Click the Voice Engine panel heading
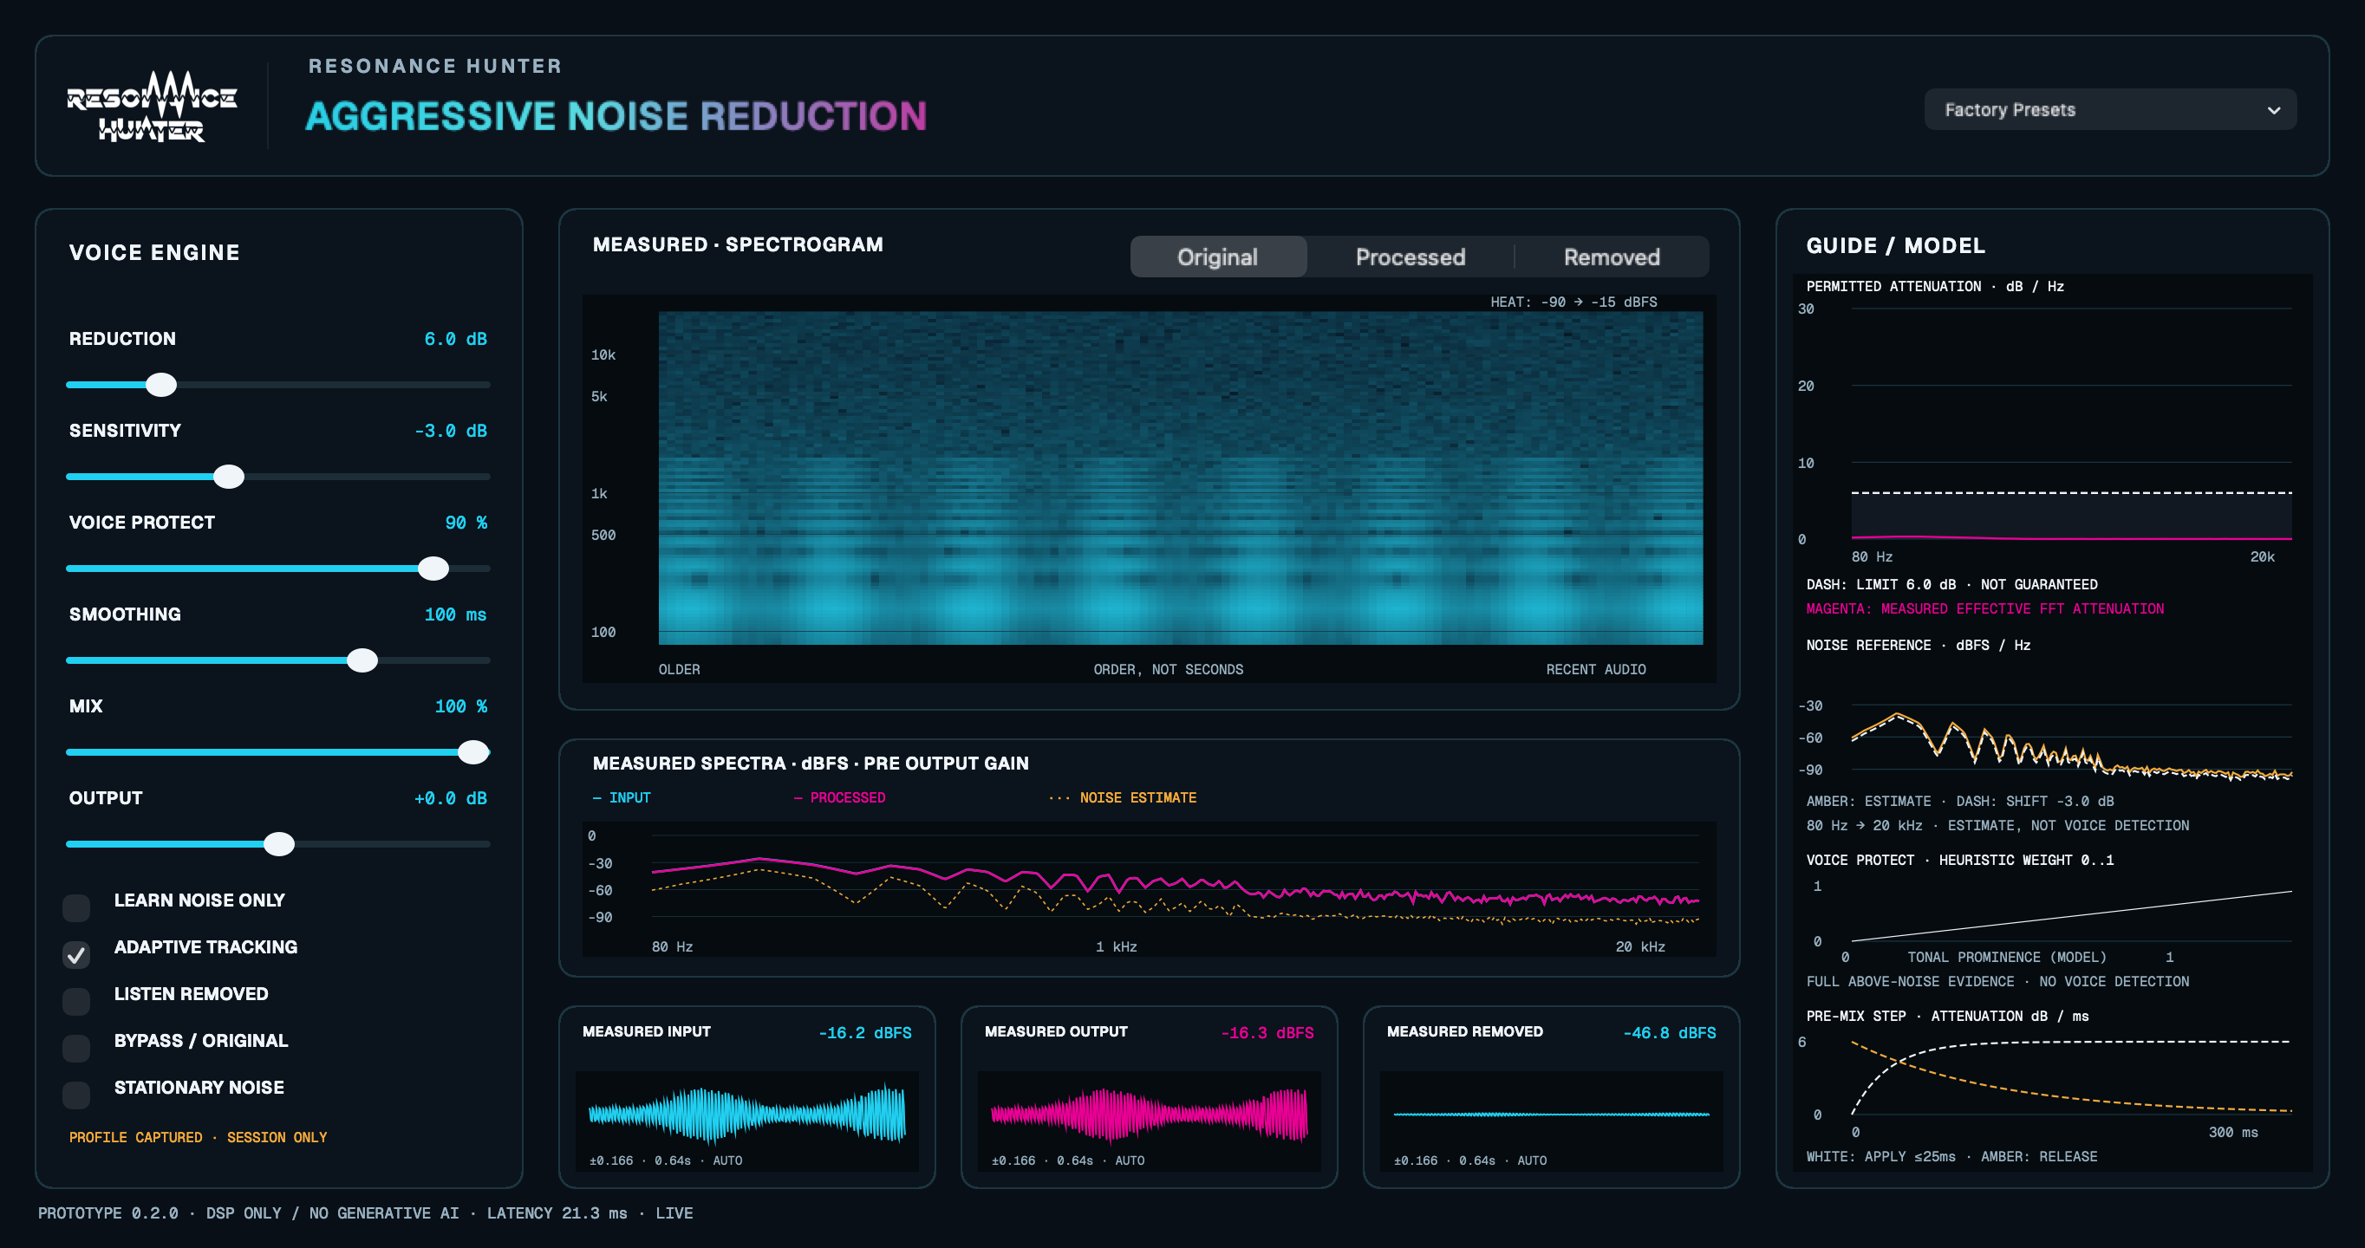Screen dimensions: 2365x1248 pyautogui.click(x=154, y=252)
